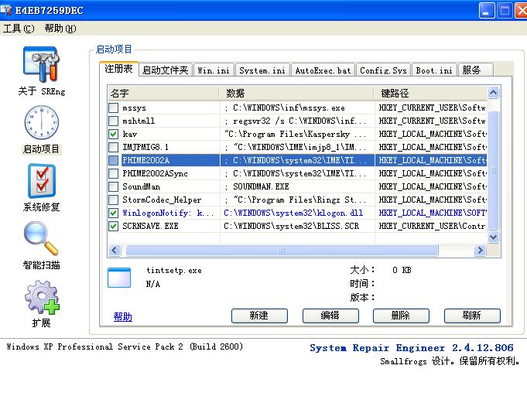Open the Smart Scan magnifier icon
This screenshot has height=396, width=527.
click(41, 238)
